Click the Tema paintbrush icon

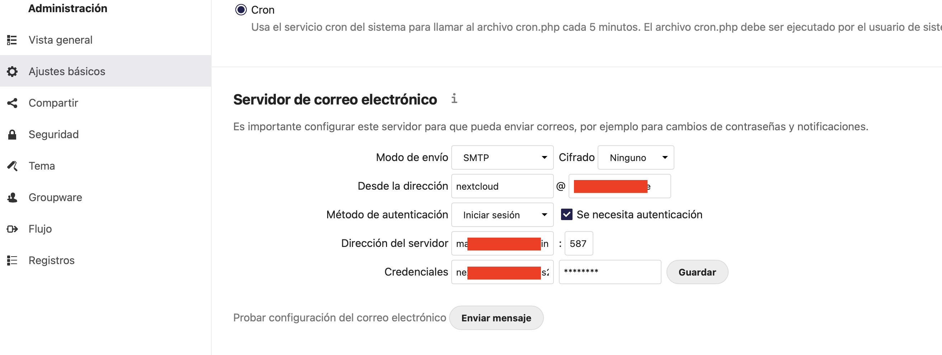(x=12, y=166)
